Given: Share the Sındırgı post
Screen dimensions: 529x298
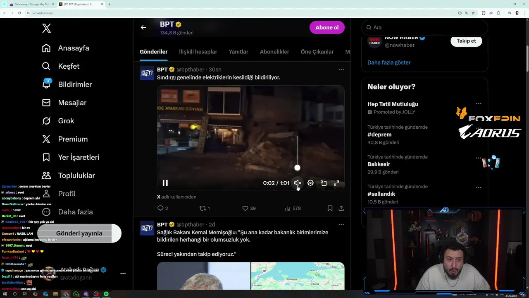Looking at the screenshot, I should tap(341, 208).
